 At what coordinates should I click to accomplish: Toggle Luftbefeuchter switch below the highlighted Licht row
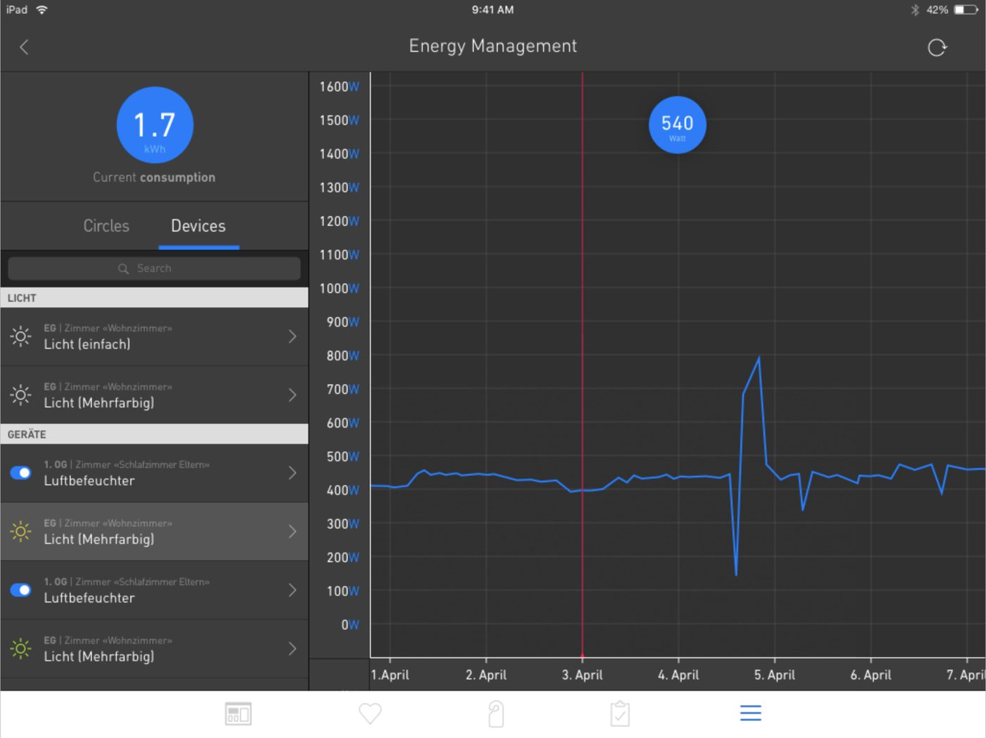pyautogui.click(x=21, y=590)
